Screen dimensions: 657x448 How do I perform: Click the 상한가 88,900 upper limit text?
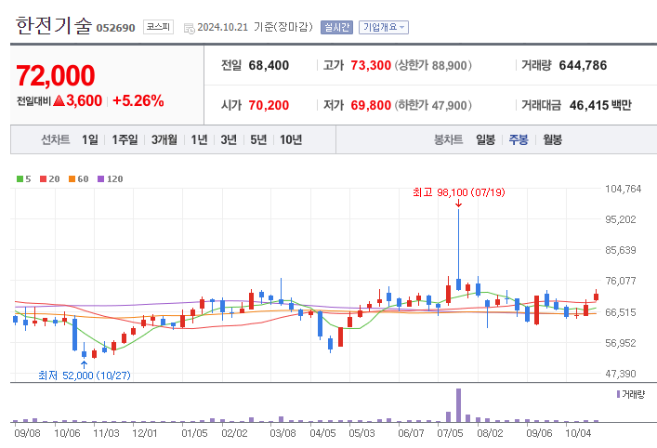click(433, 65)
